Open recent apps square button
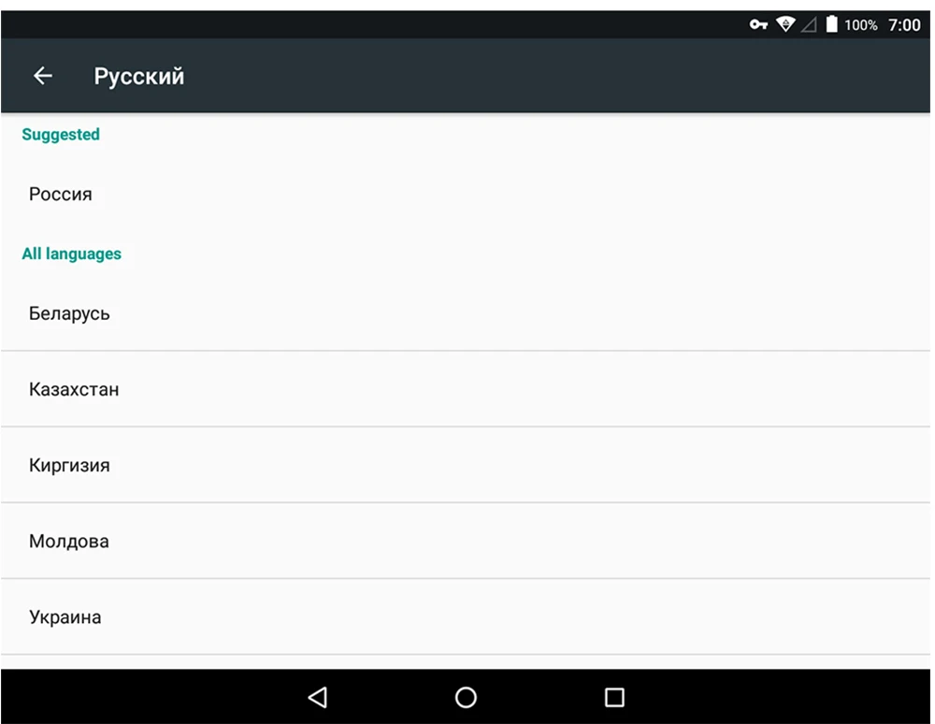Image resolution: width=935 pixels, height=724 pixels. pos(614,697)
